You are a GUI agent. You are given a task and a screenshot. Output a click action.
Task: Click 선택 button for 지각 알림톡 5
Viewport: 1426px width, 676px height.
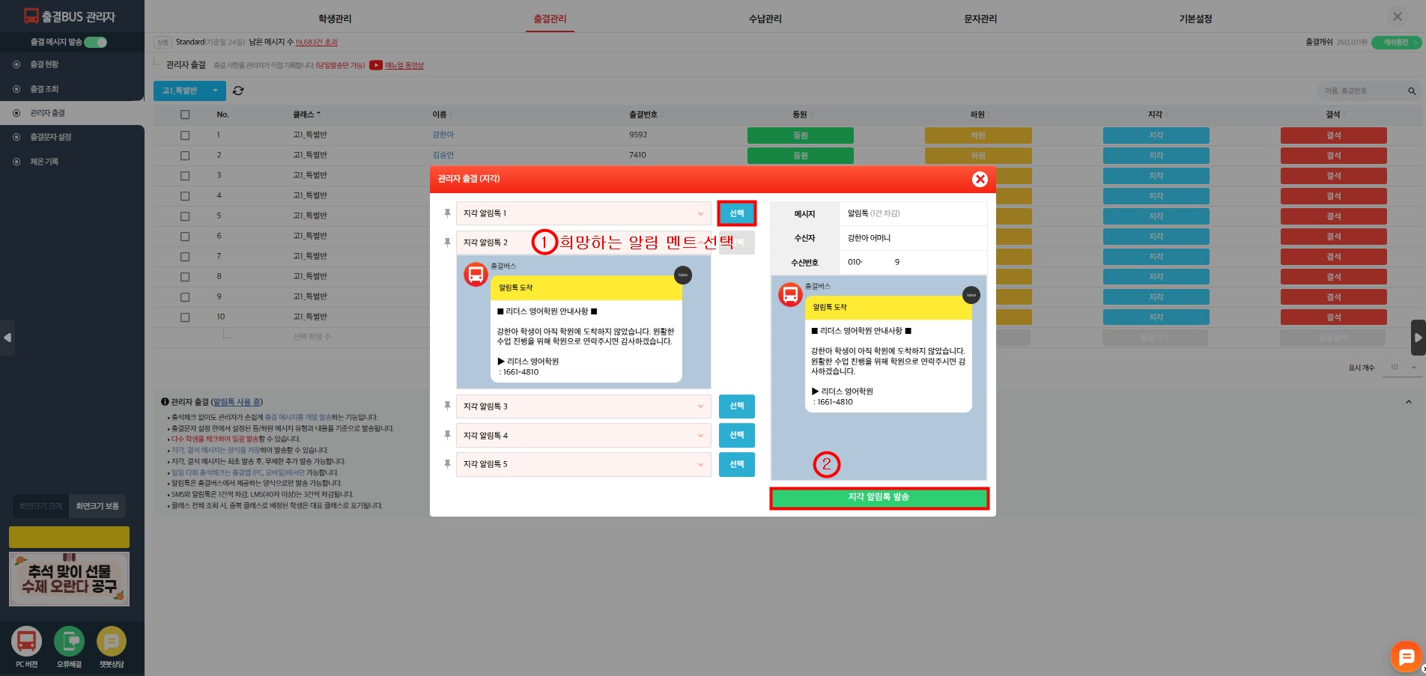[736, 464]
